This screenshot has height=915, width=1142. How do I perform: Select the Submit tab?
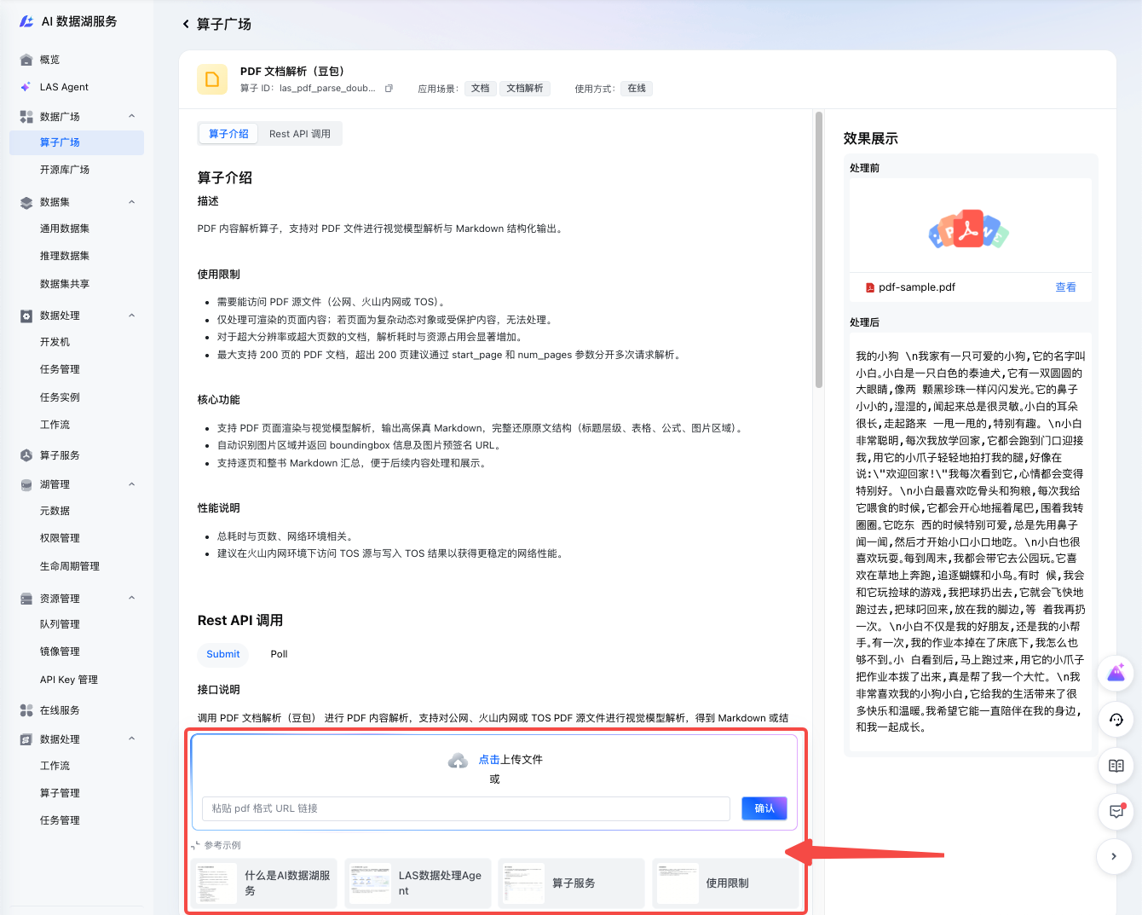(x=223, y=654)
